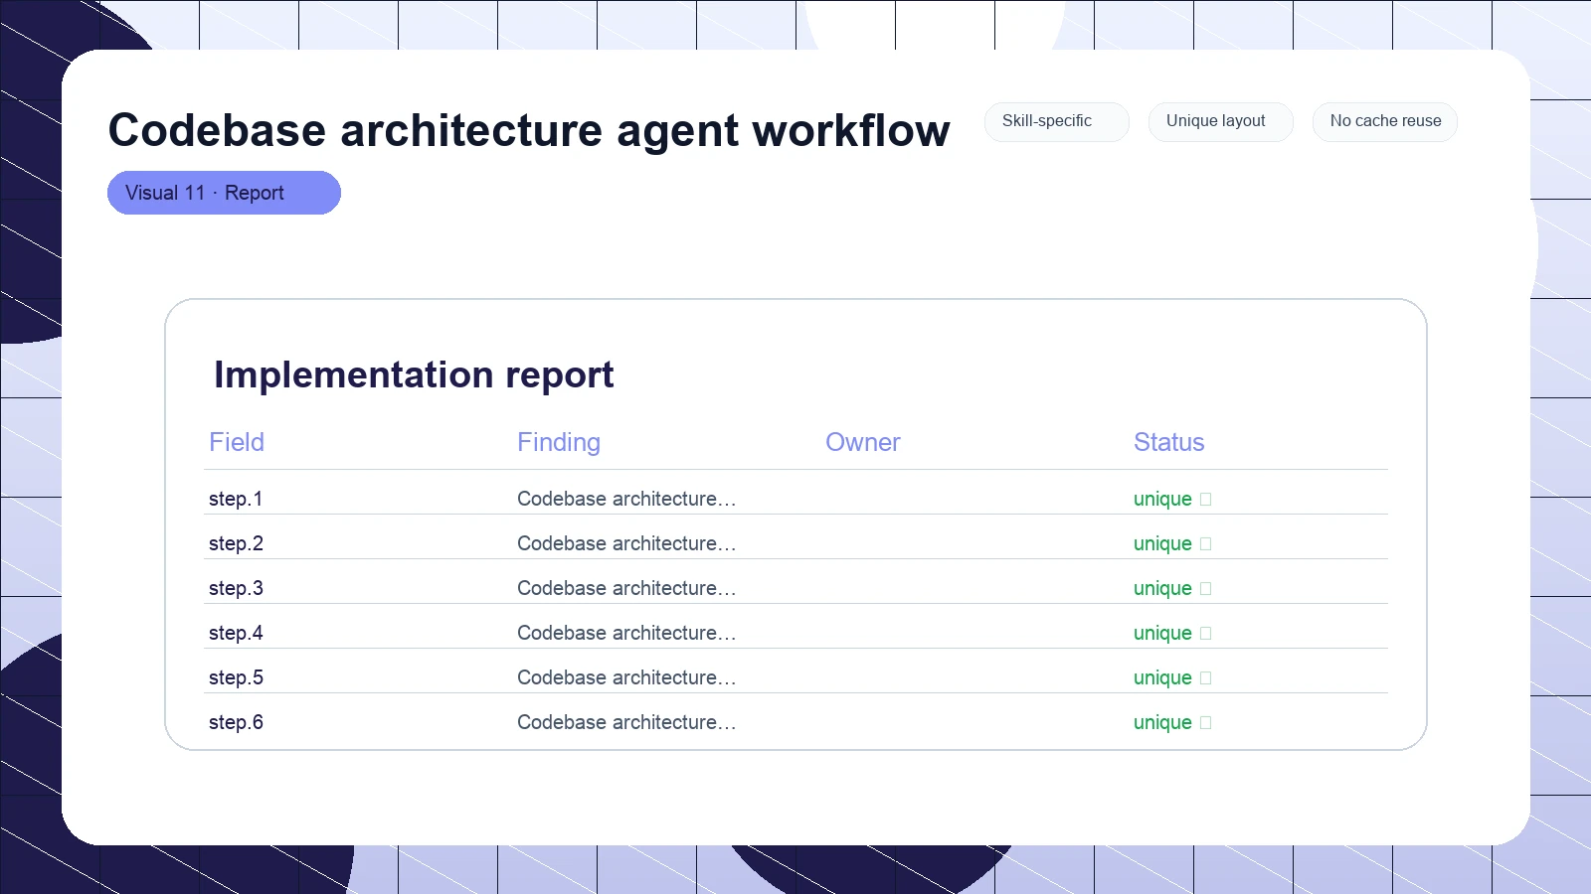Select the step.6 field cell
This screenshot has width=1591, height=894.
[x=236, y=722]
